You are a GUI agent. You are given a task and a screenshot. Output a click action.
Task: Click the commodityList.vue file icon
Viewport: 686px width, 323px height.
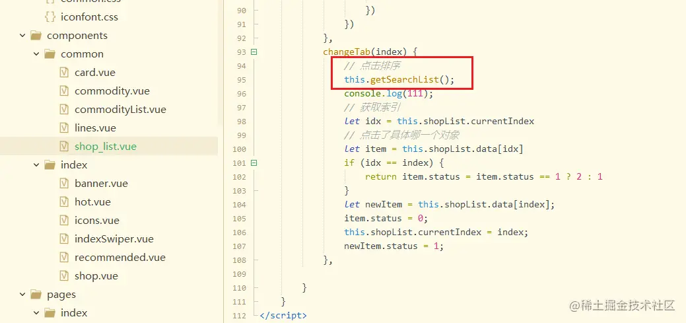point(64,110)
